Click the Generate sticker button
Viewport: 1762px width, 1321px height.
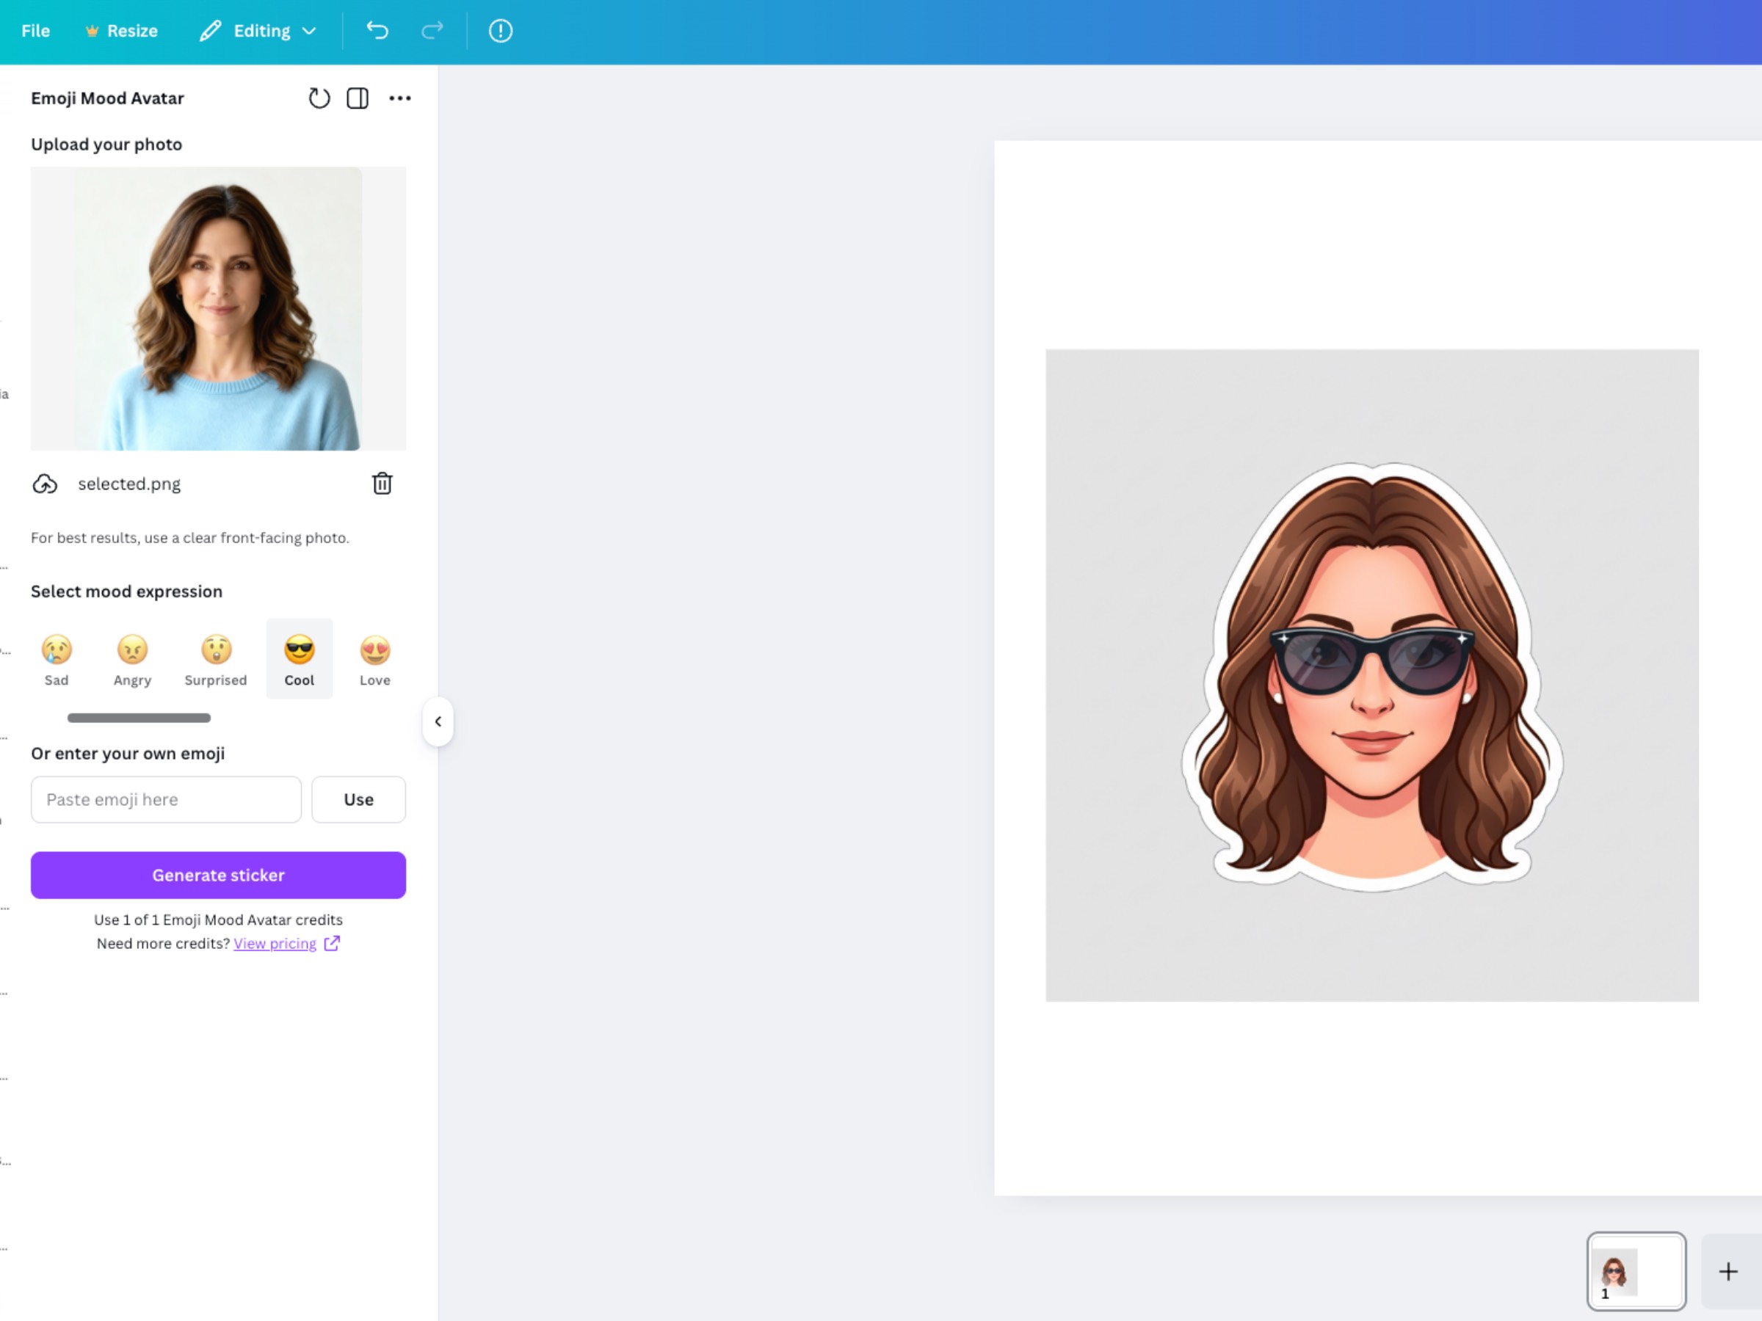click(218, 875)
